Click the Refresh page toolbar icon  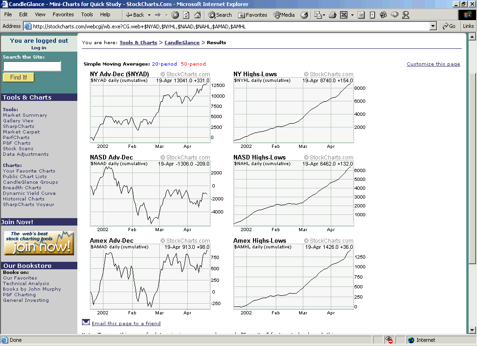click(x=186, y=15)
